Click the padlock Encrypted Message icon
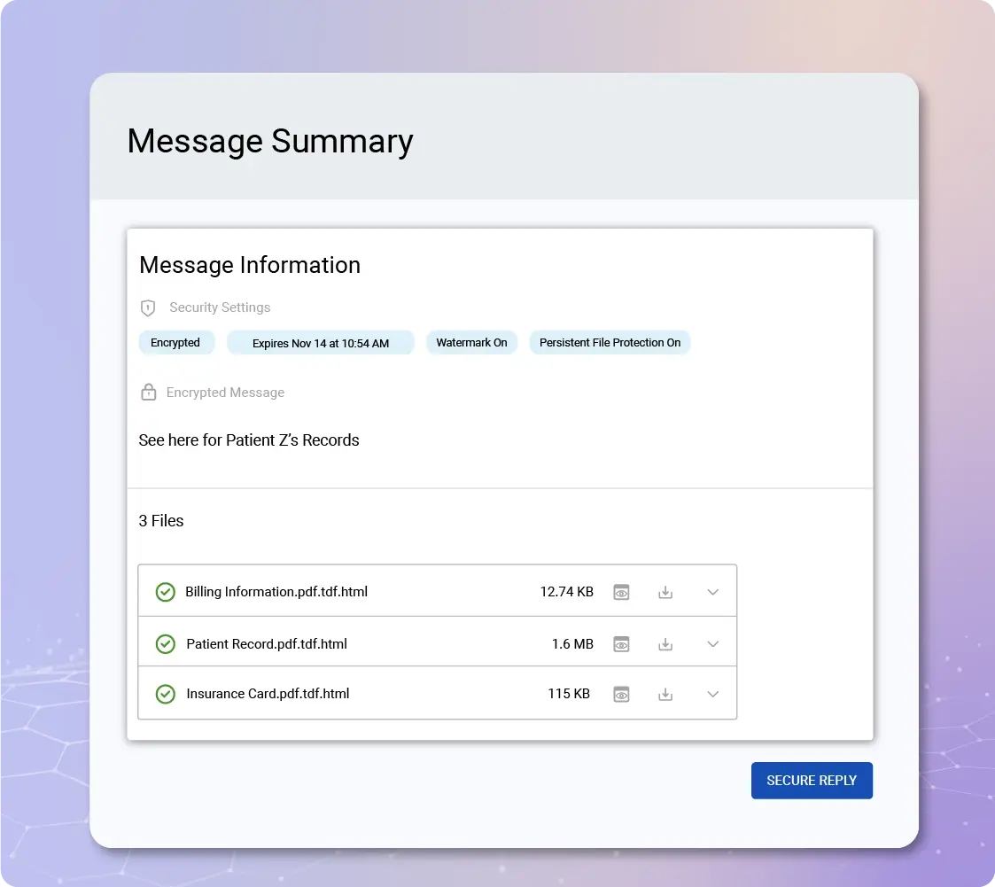The height and width of the screenshot is (887, 995). click(x=148, y=392)
